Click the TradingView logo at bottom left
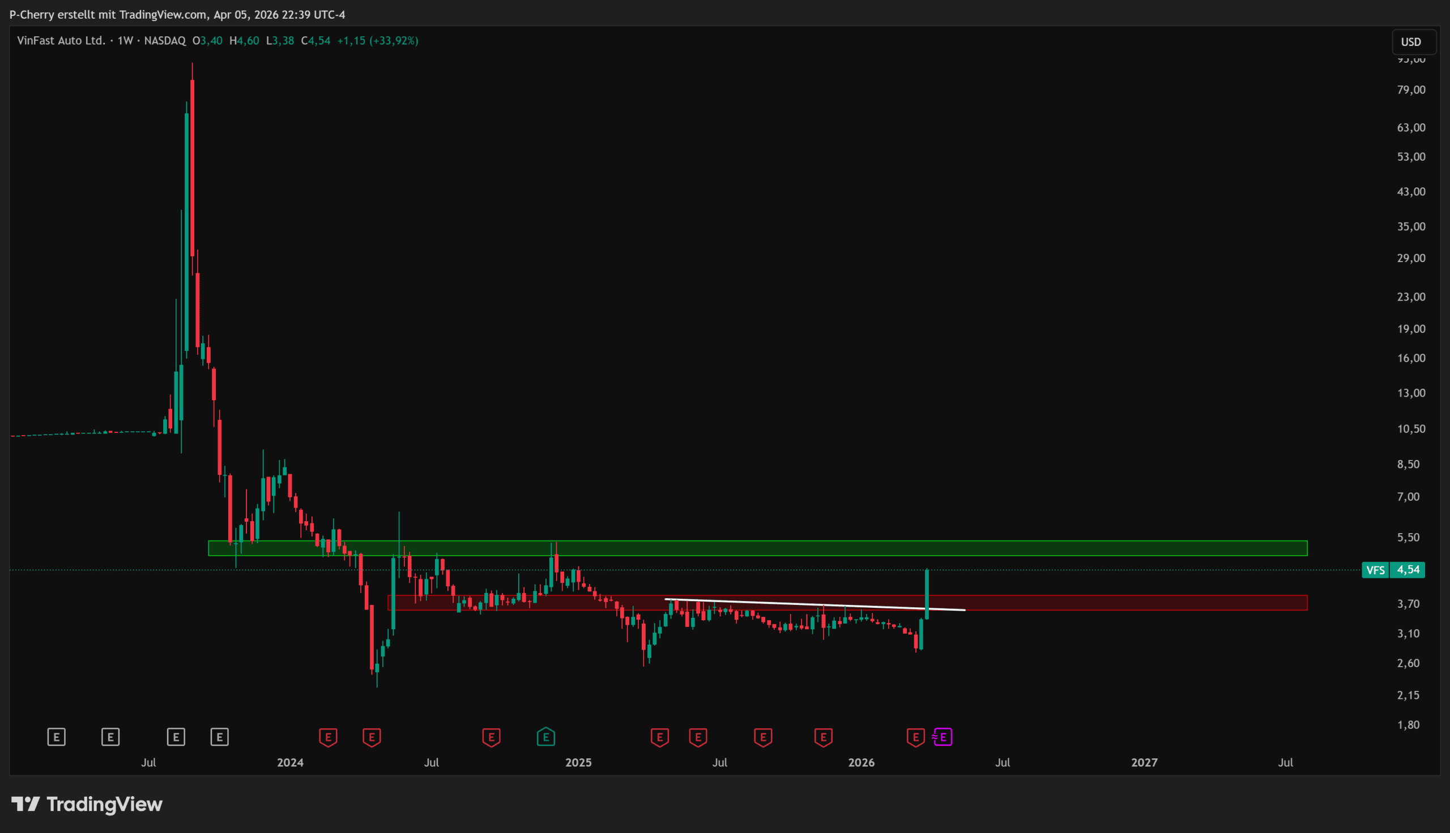 87,804
